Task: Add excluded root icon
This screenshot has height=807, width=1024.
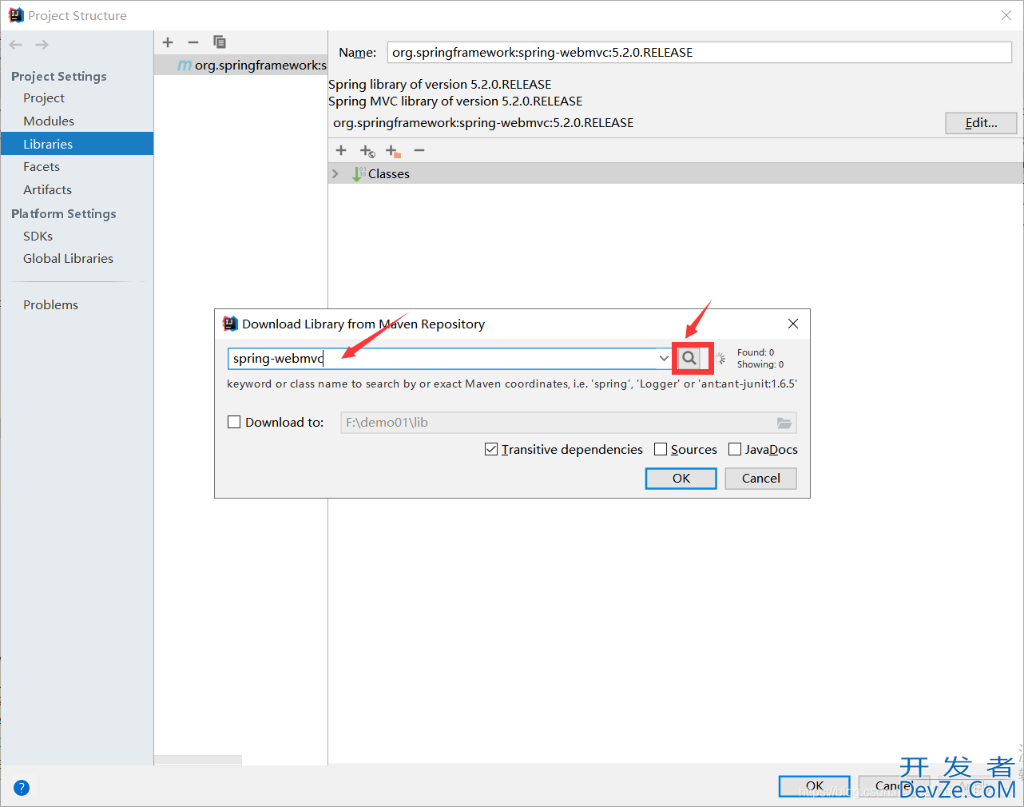Action: (x=393, y=151)
